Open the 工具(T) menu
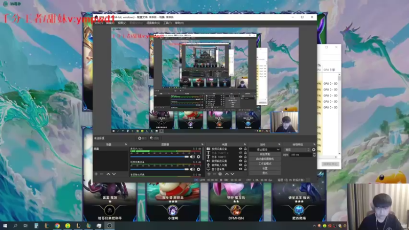 [167, 23]
